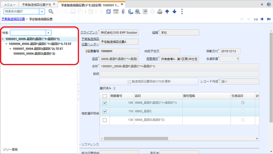Sort by the 明細番号 column header

[x=122, y=96]
